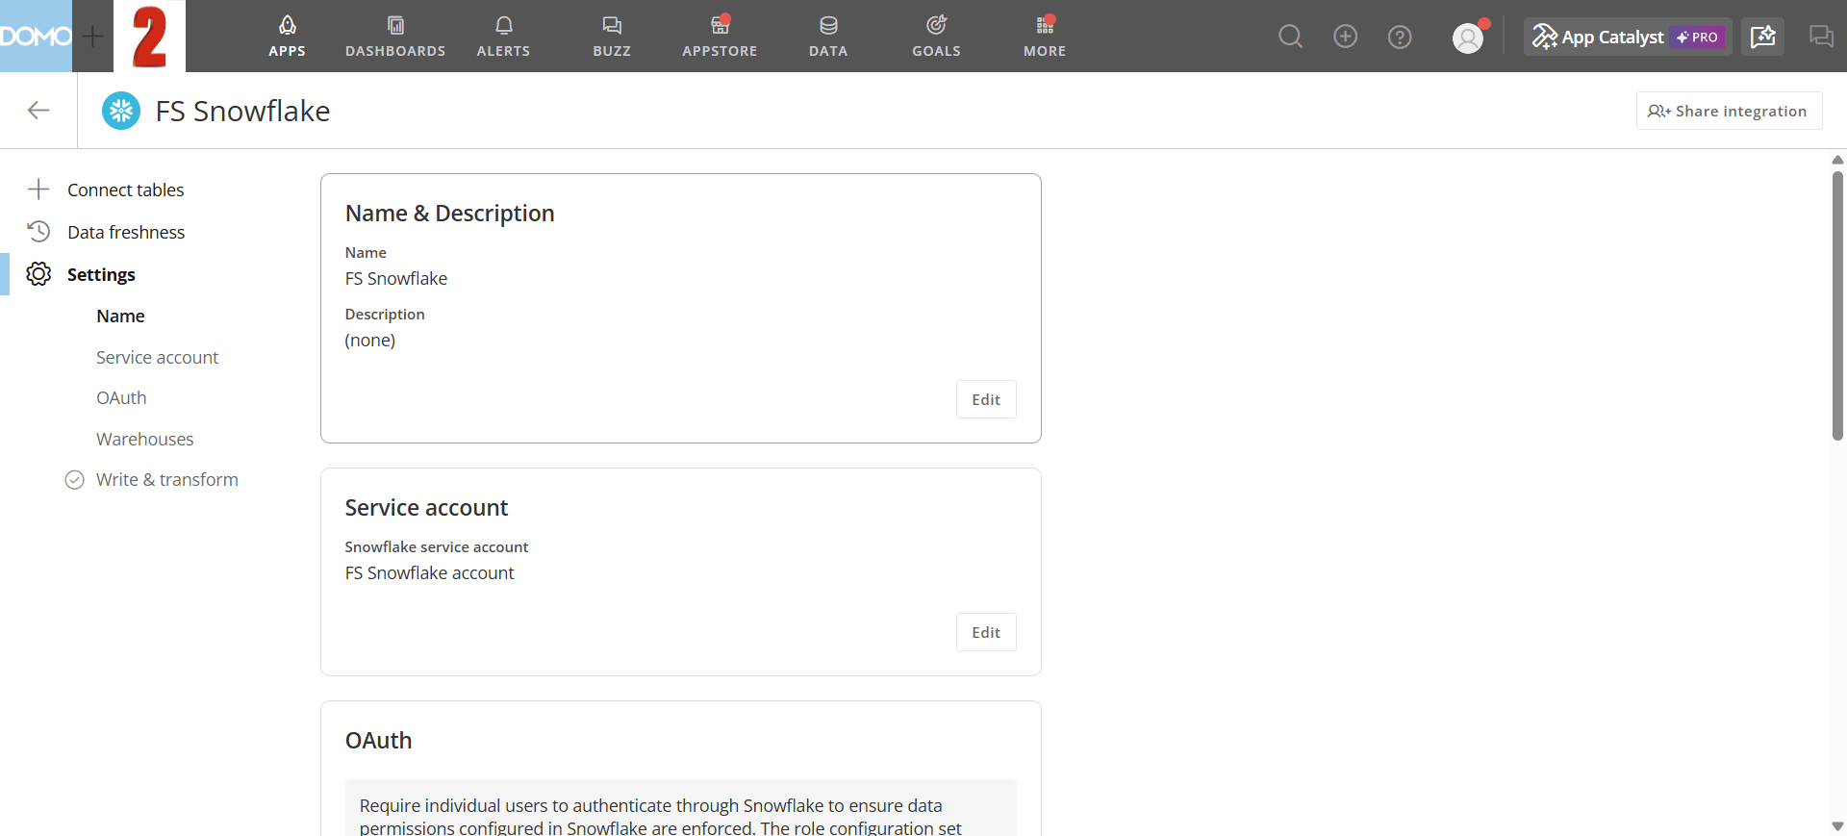Click the add plus circle icon
This screenshot has width=1847, height=836.
1345,37
